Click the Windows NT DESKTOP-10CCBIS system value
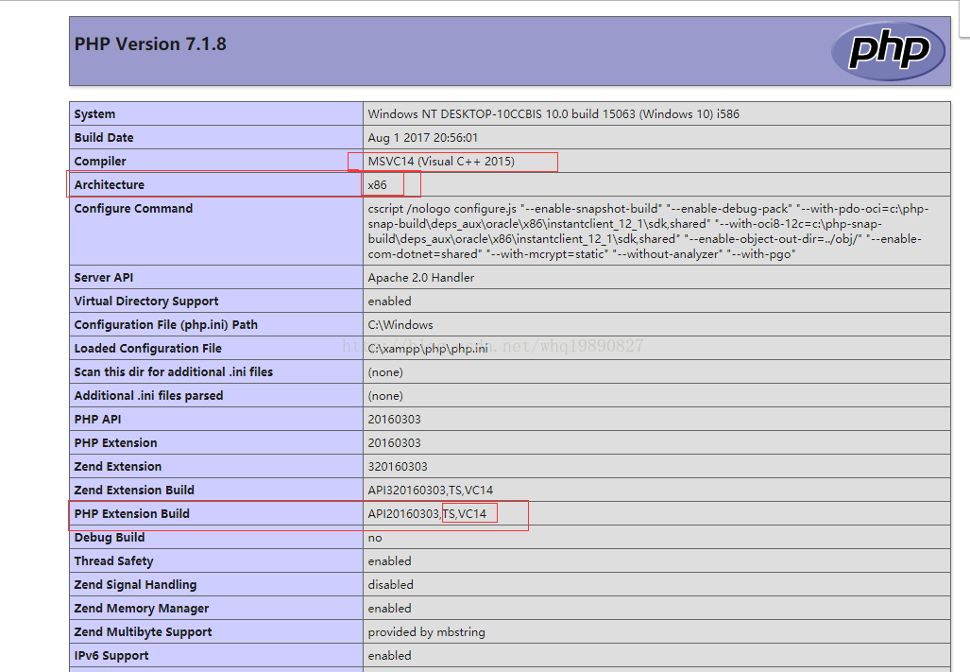This screenshot has height=672, width=970. coord(553,114)
